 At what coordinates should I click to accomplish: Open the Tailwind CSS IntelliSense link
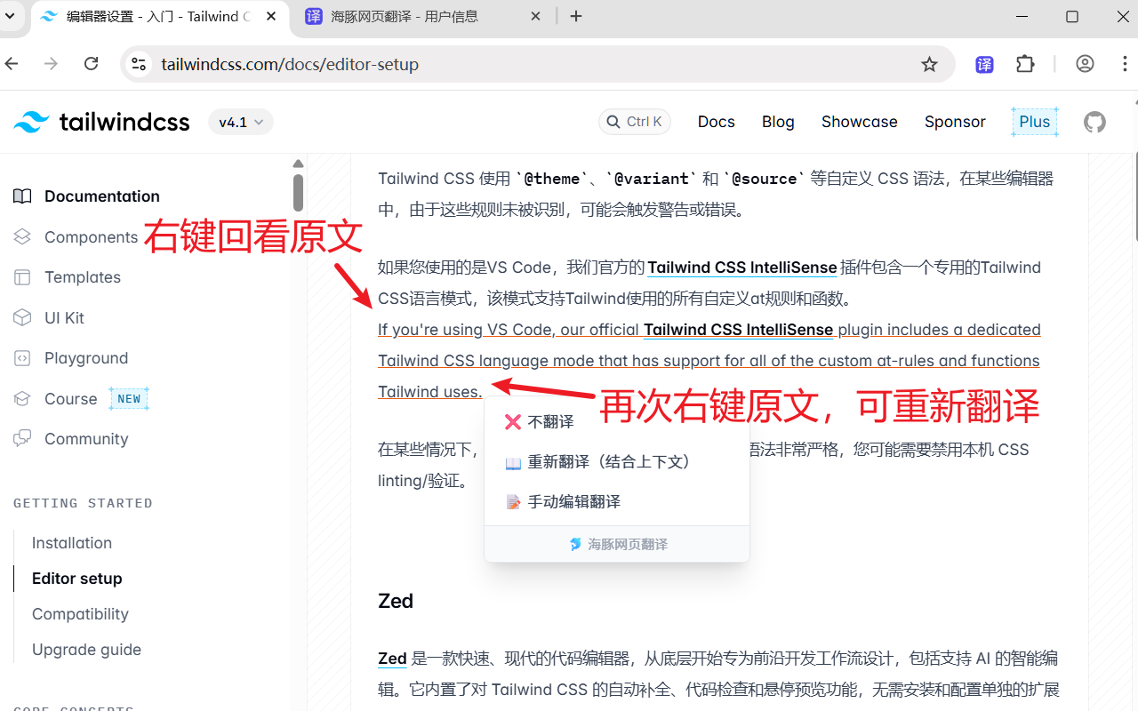pos(742,267)
